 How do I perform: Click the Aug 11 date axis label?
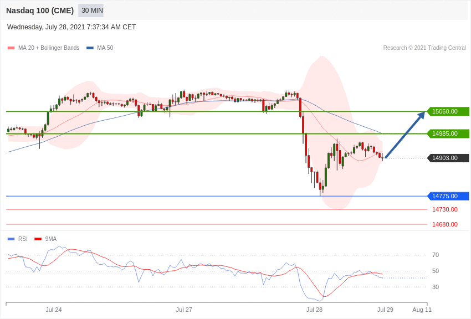422,310
